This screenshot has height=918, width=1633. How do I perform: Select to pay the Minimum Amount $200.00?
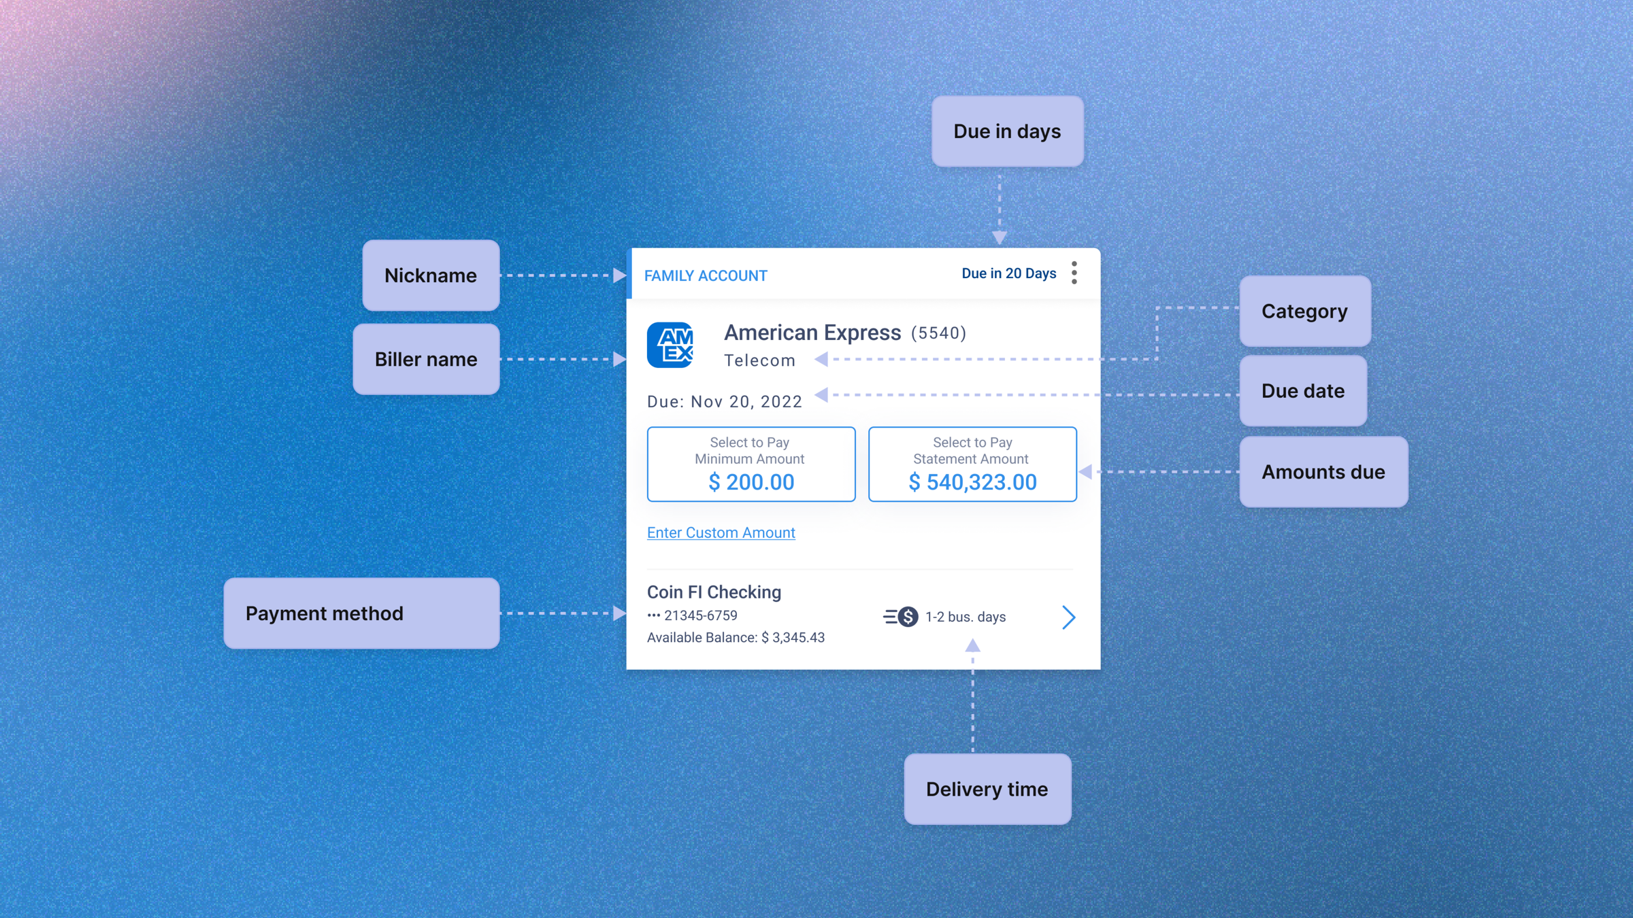tap(751, 464)
